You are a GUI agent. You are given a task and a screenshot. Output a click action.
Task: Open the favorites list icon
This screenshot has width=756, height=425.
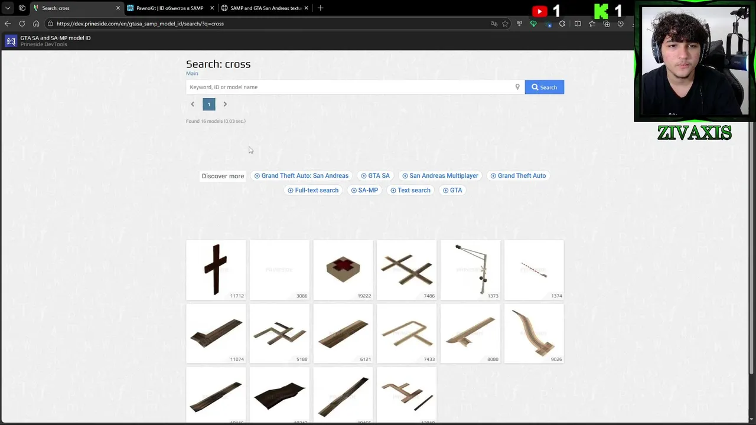click(592, 24)
